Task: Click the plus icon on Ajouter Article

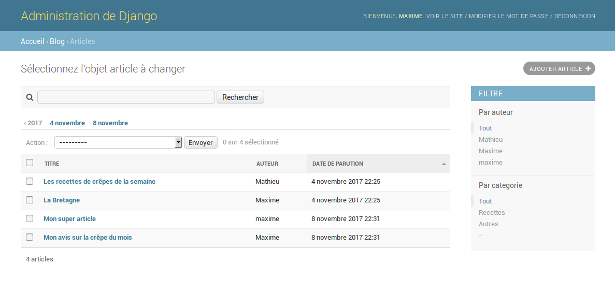Action: pos(588,68)
